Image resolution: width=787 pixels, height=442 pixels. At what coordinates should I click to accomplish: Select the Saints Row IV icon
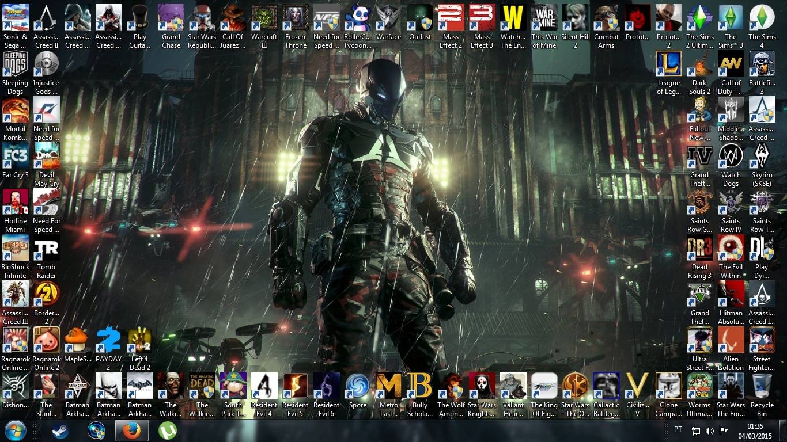tap(731, 201)
